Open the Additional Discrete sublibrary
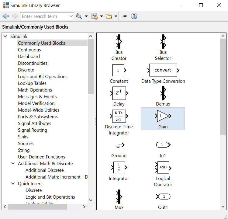The image size is (228, 219). tap(45, 170)
